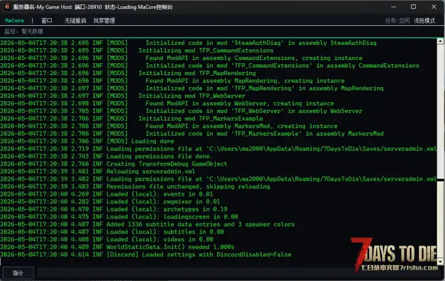
Task: Minimize the MaCore console window
Action: click(393, 7)
